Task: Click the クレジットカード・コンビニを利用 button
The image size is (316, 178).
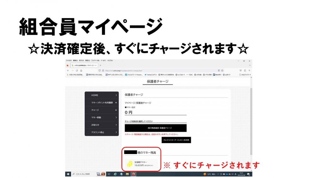Action: tap(176, 140)
